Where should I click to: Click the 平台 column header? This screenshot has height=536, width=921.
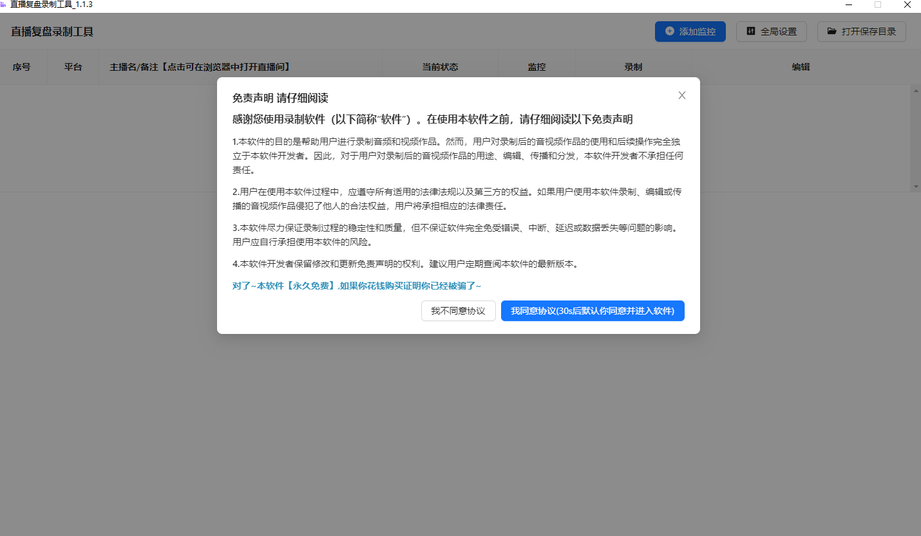coord(72,66)
